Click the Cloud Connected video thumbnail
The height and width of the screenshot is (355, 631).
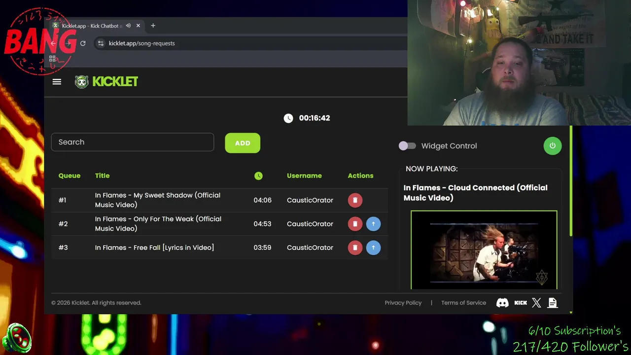[484, 250]
